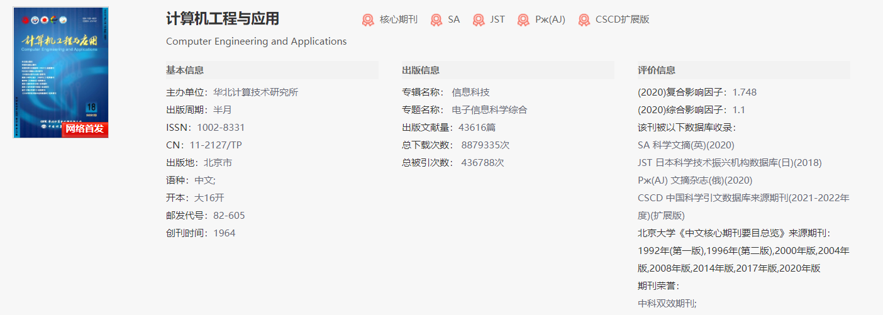Click the 中科双效期刊 honor entry
Image resolution: width=883 pixels, height=315 pixels.
click(667, 304)
